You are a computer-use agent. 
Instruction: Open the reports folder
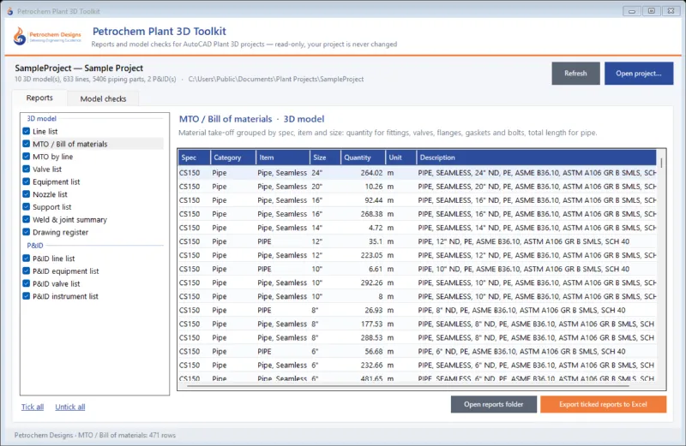point(494,405)
